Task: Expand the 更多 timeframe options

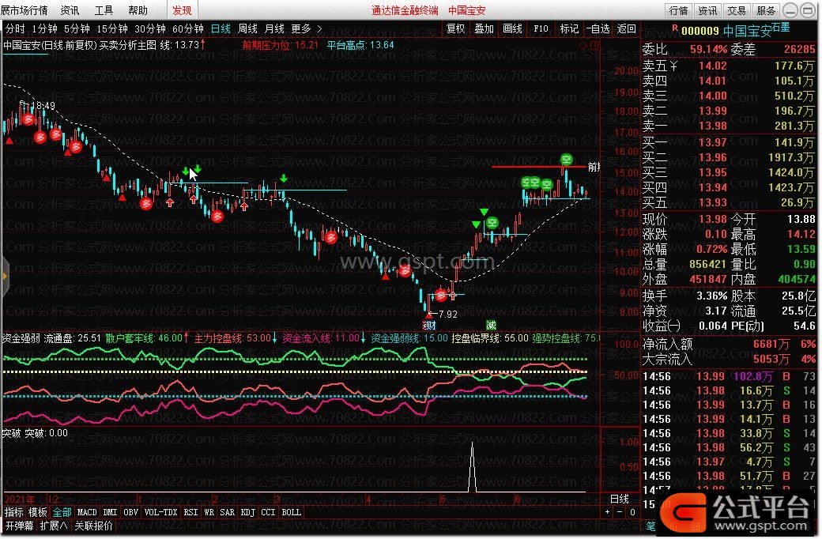Action: click(x=307, y=28)
